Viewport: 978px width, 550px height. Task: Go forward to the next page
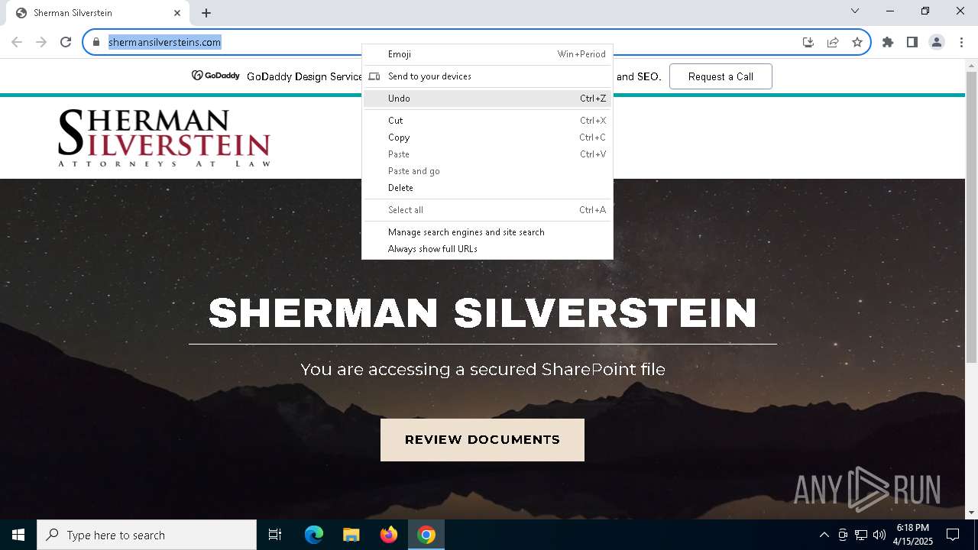[41, 42]
